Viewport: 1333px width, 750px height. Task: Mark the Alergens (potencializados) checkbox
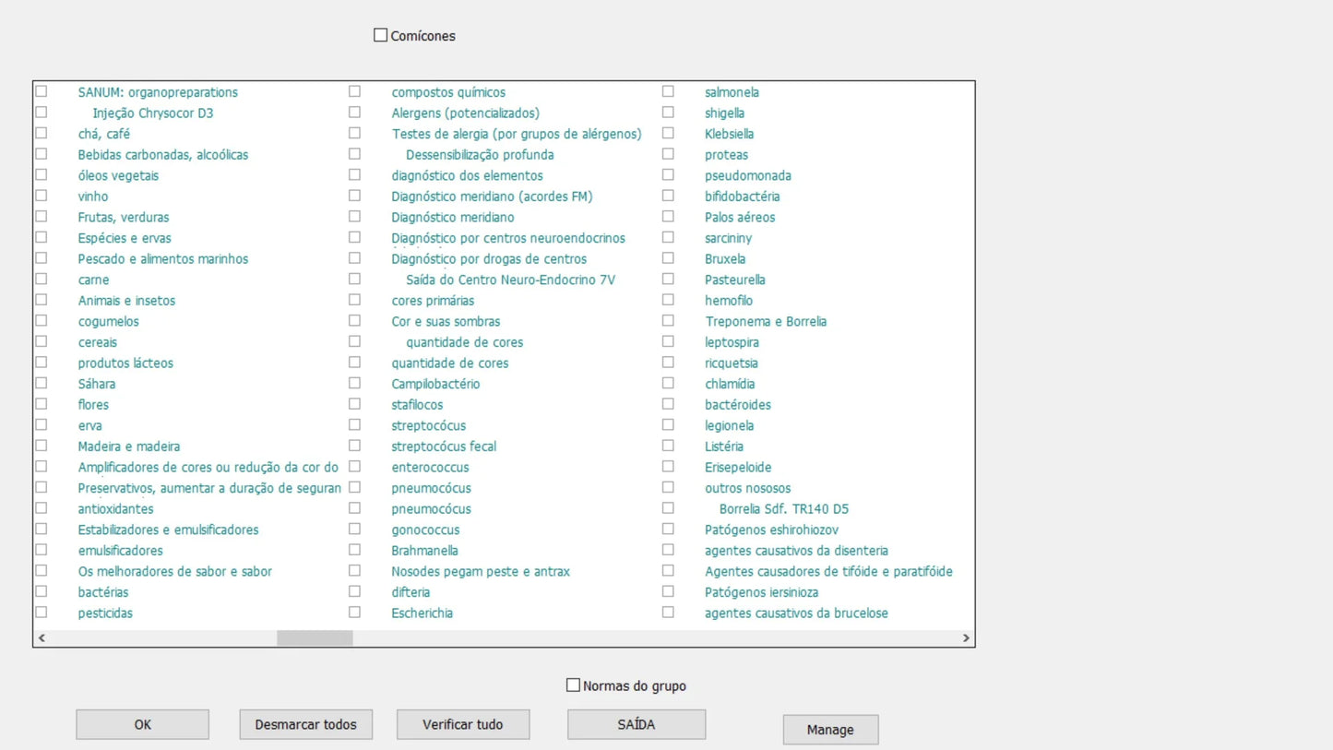pos(354,113)
